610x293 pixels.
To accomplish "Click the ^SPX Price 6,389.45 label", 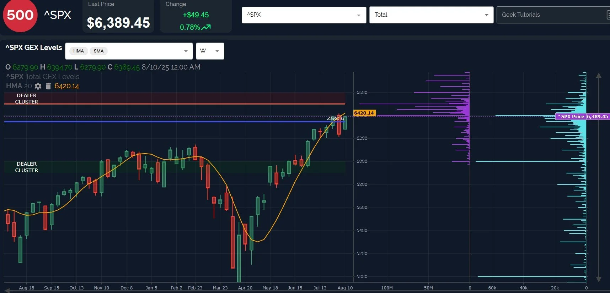I will [x=582, y=116].
